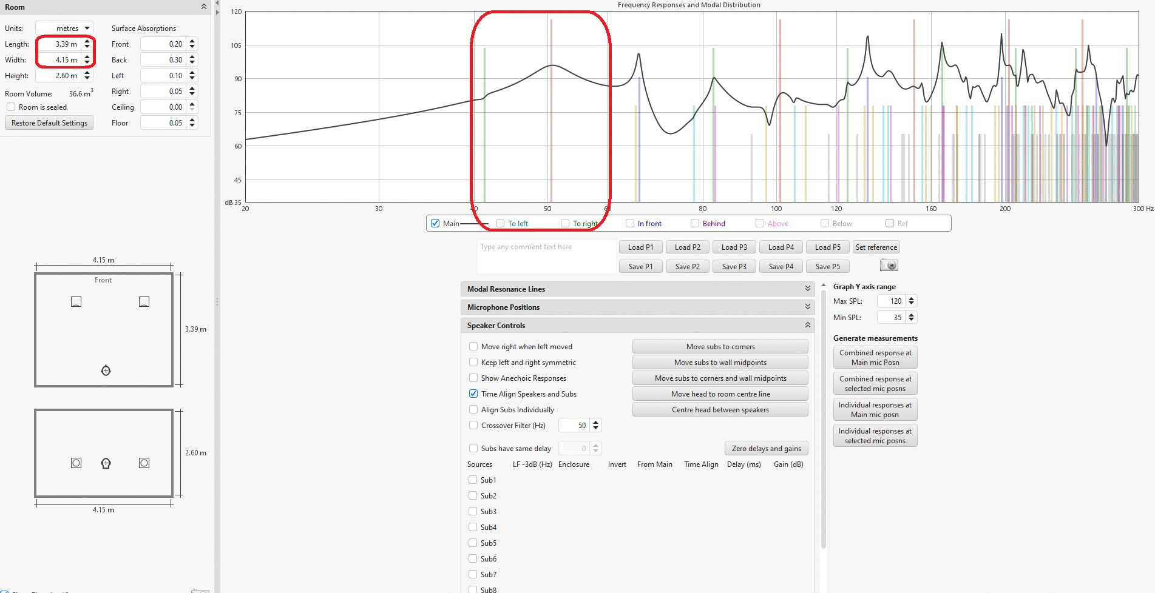
Task: Click into the comment text field
Action: [x=546, y=256]
